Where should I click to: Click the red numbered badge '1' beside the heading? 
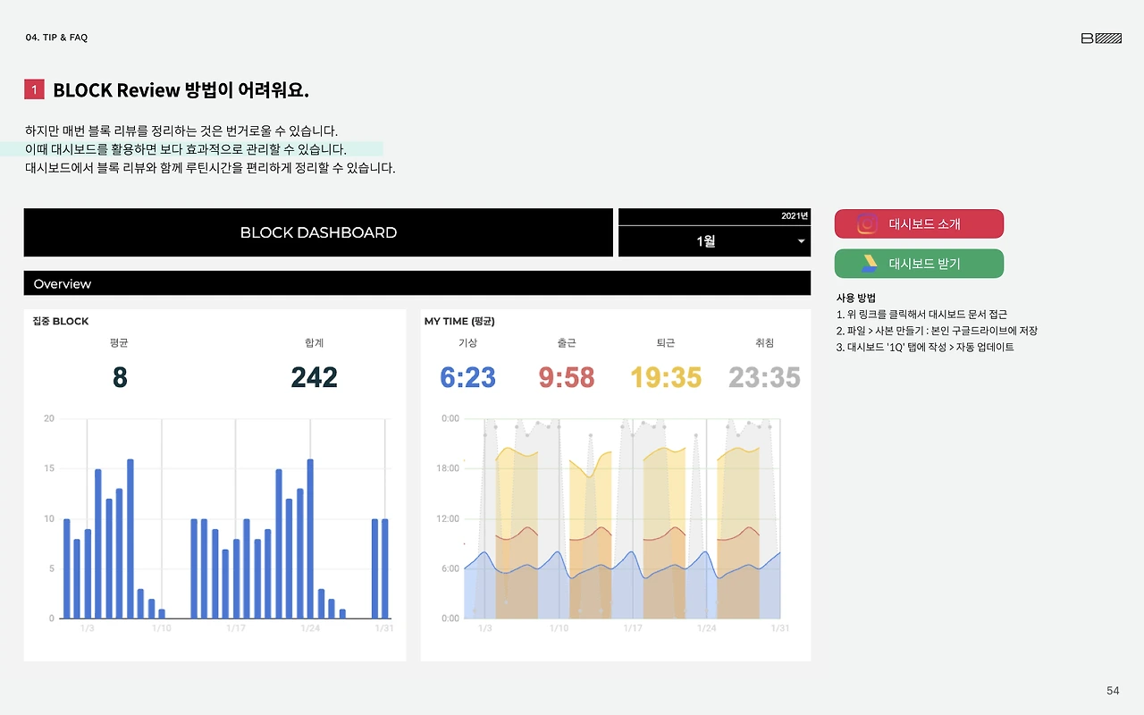click(x=34, y=88)
